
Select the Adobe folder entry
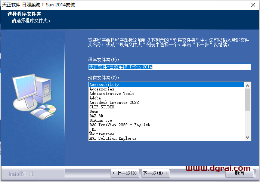click(167, 98)
